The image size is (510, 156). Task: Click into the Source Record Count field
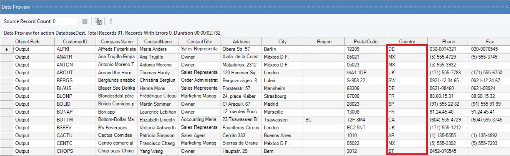pyautogui.click(x=64, y=21)
